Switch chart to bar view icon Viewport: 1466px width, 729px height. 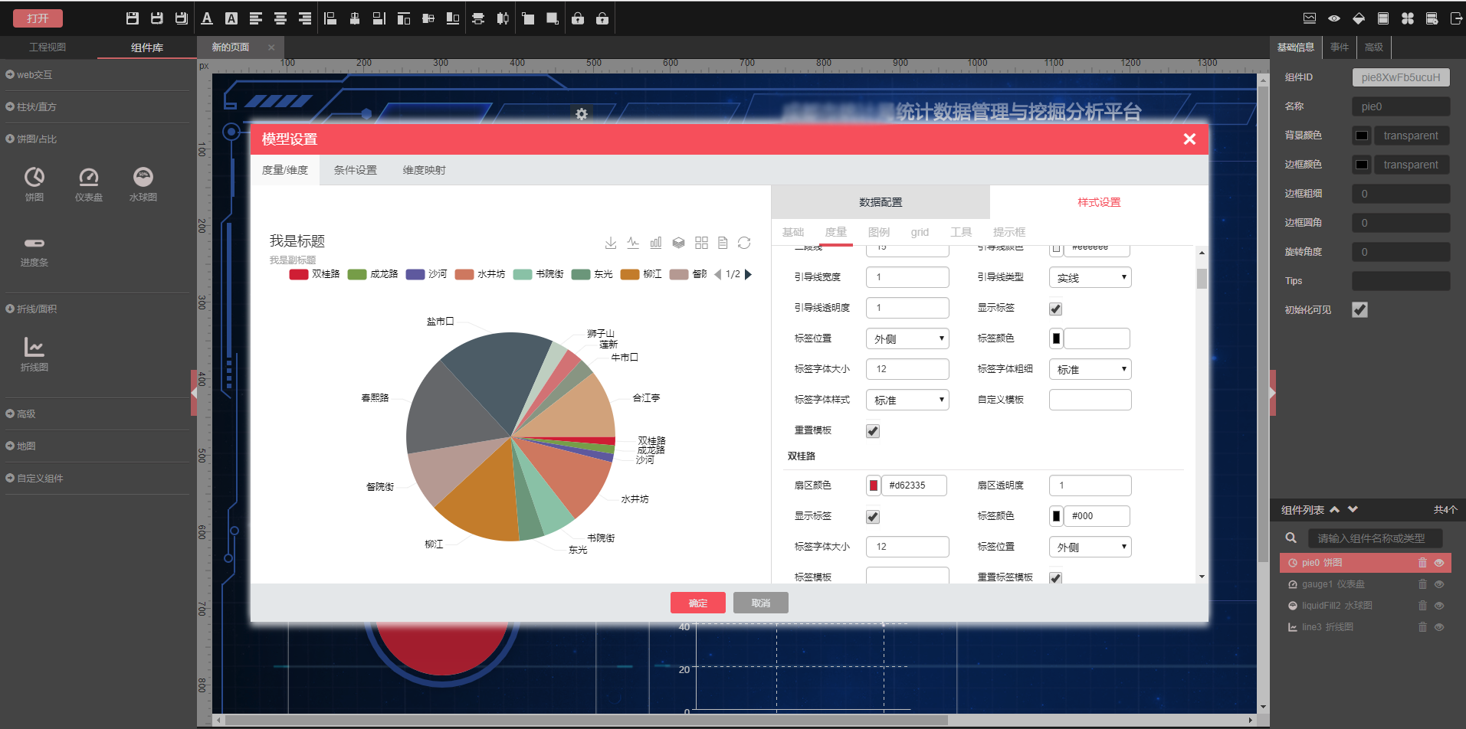(655, 243)
